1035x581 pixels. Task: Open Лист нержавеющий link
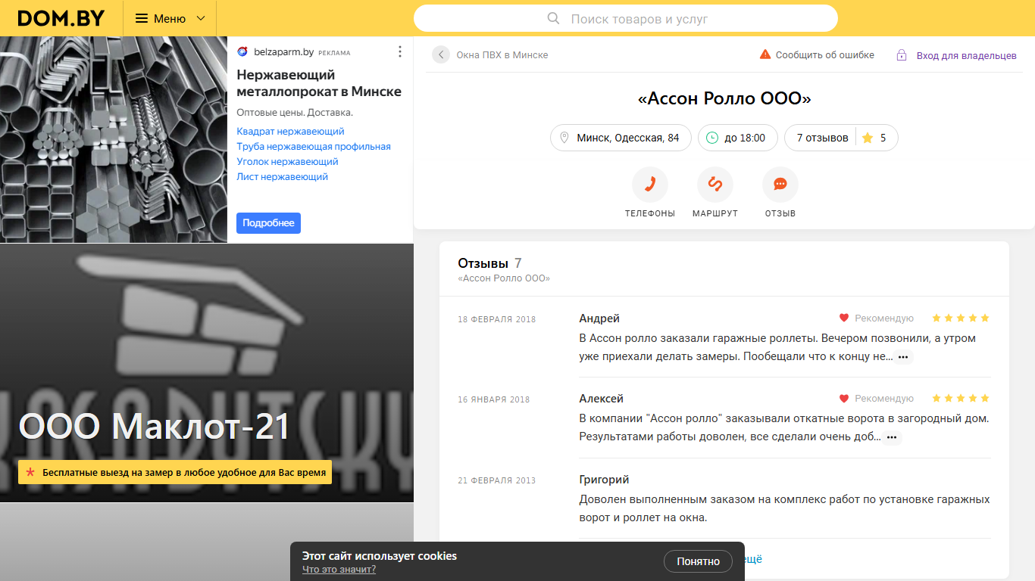click(282, 177)
